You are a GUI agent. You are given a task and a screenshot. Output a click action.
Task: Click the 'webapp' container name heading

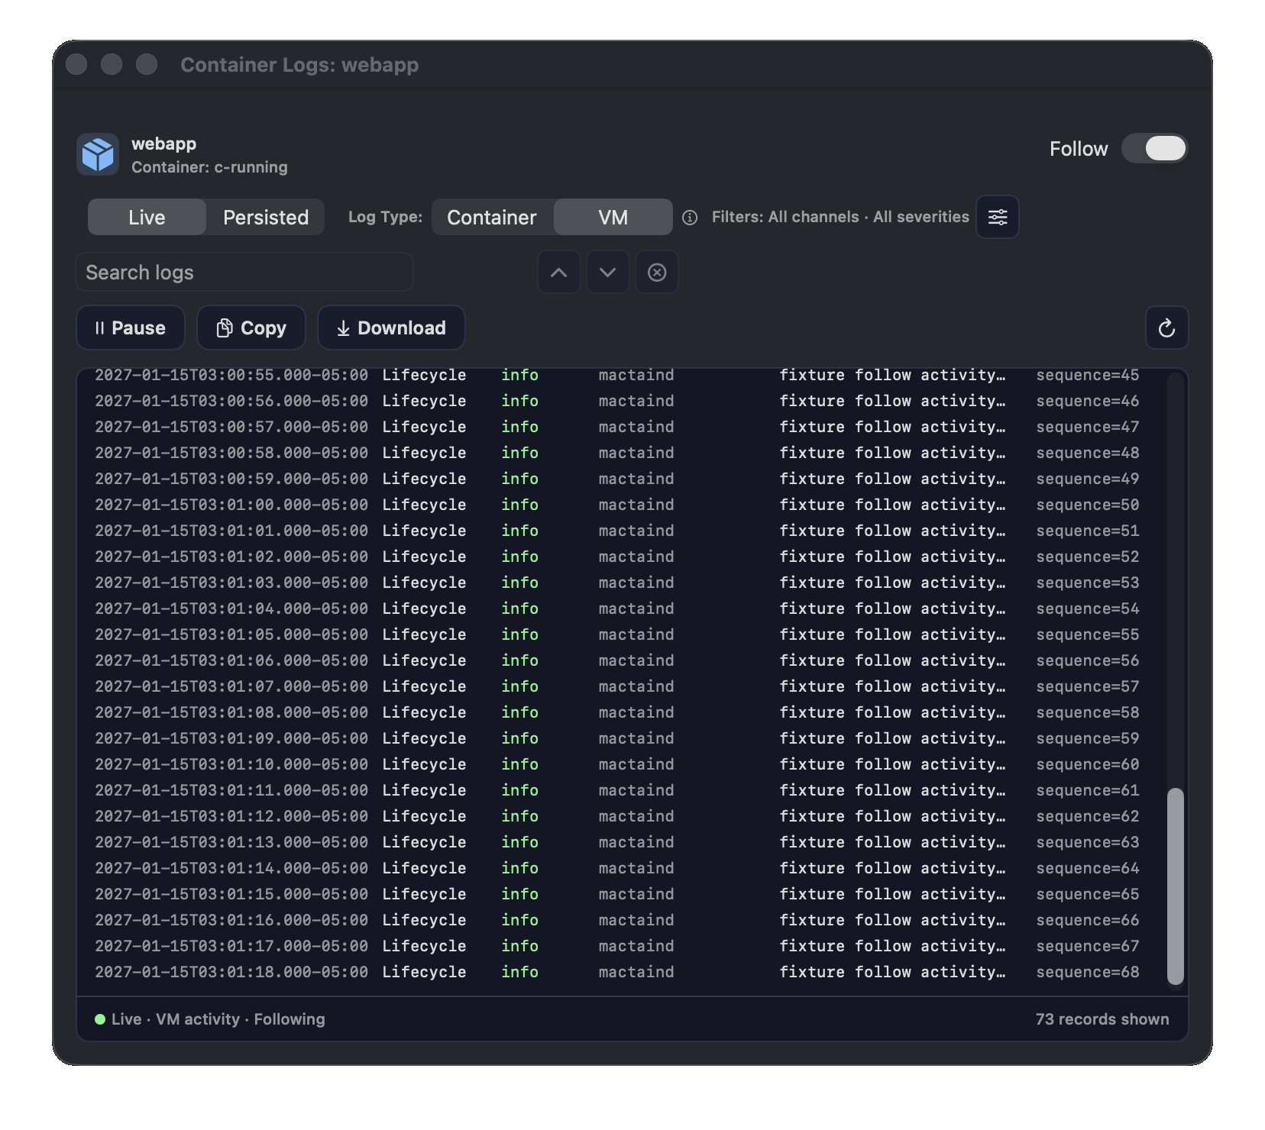(x=163, y=144)
